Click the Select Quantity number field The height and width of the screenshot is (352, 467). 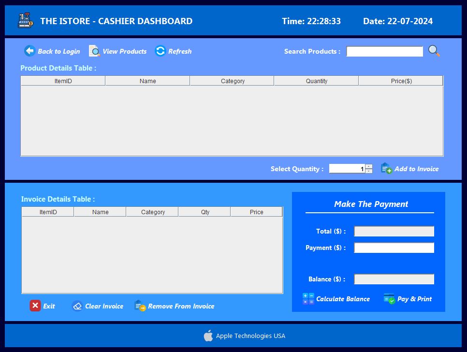click(347, 169)
